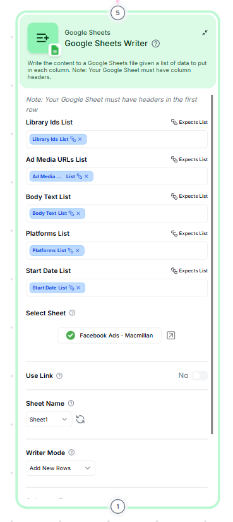Click the Start Date List input field
Screen dimensions: 233x522
(x=117, y=288)
